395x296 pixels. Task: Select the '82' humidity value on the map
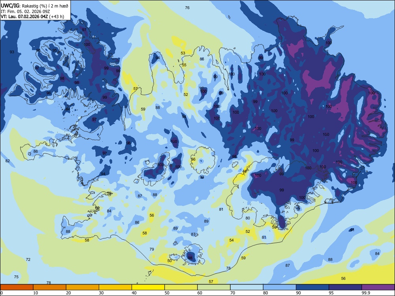pos(8,161)
